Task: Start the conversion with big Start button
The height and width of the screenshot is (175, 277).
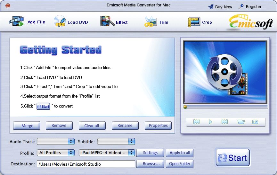Action: (x=233, y=157)
